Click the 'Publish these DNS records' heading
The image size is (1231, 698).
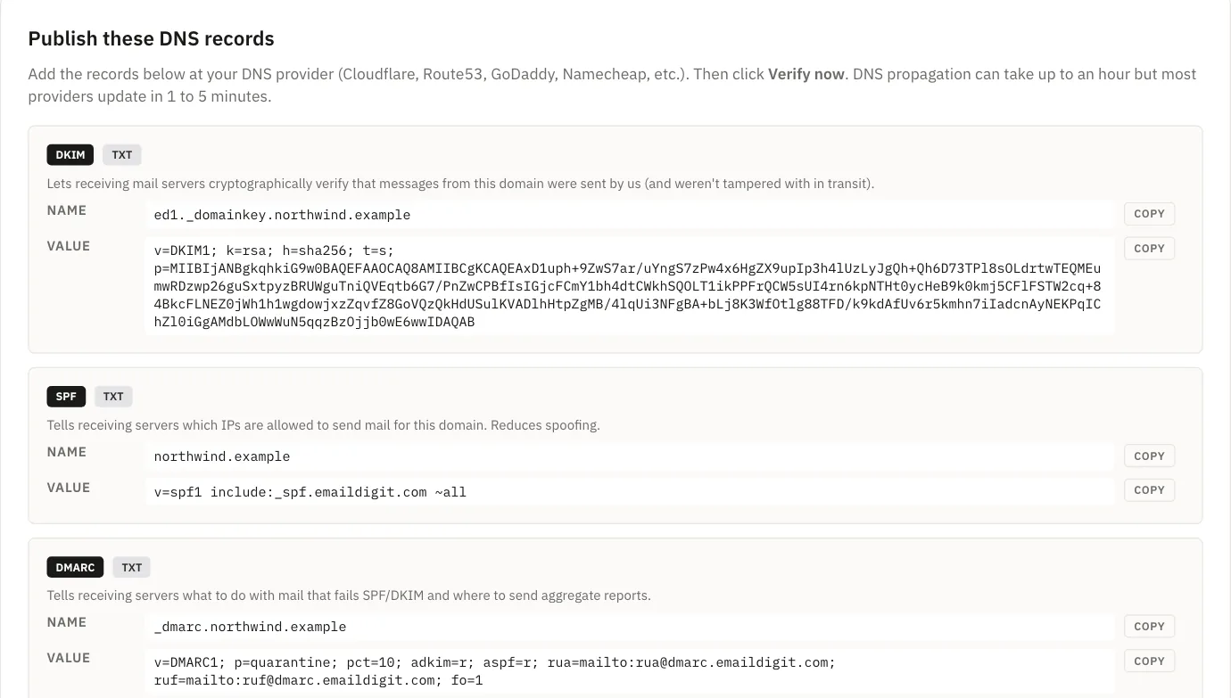pos(152,39)
